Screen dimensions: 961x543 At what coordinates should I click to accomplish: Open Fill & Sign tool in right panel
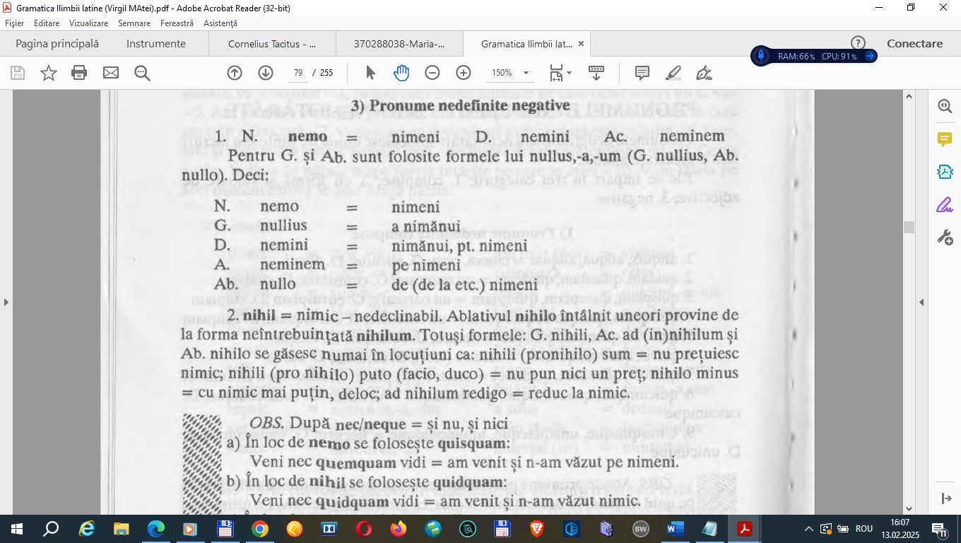point(945,205)
